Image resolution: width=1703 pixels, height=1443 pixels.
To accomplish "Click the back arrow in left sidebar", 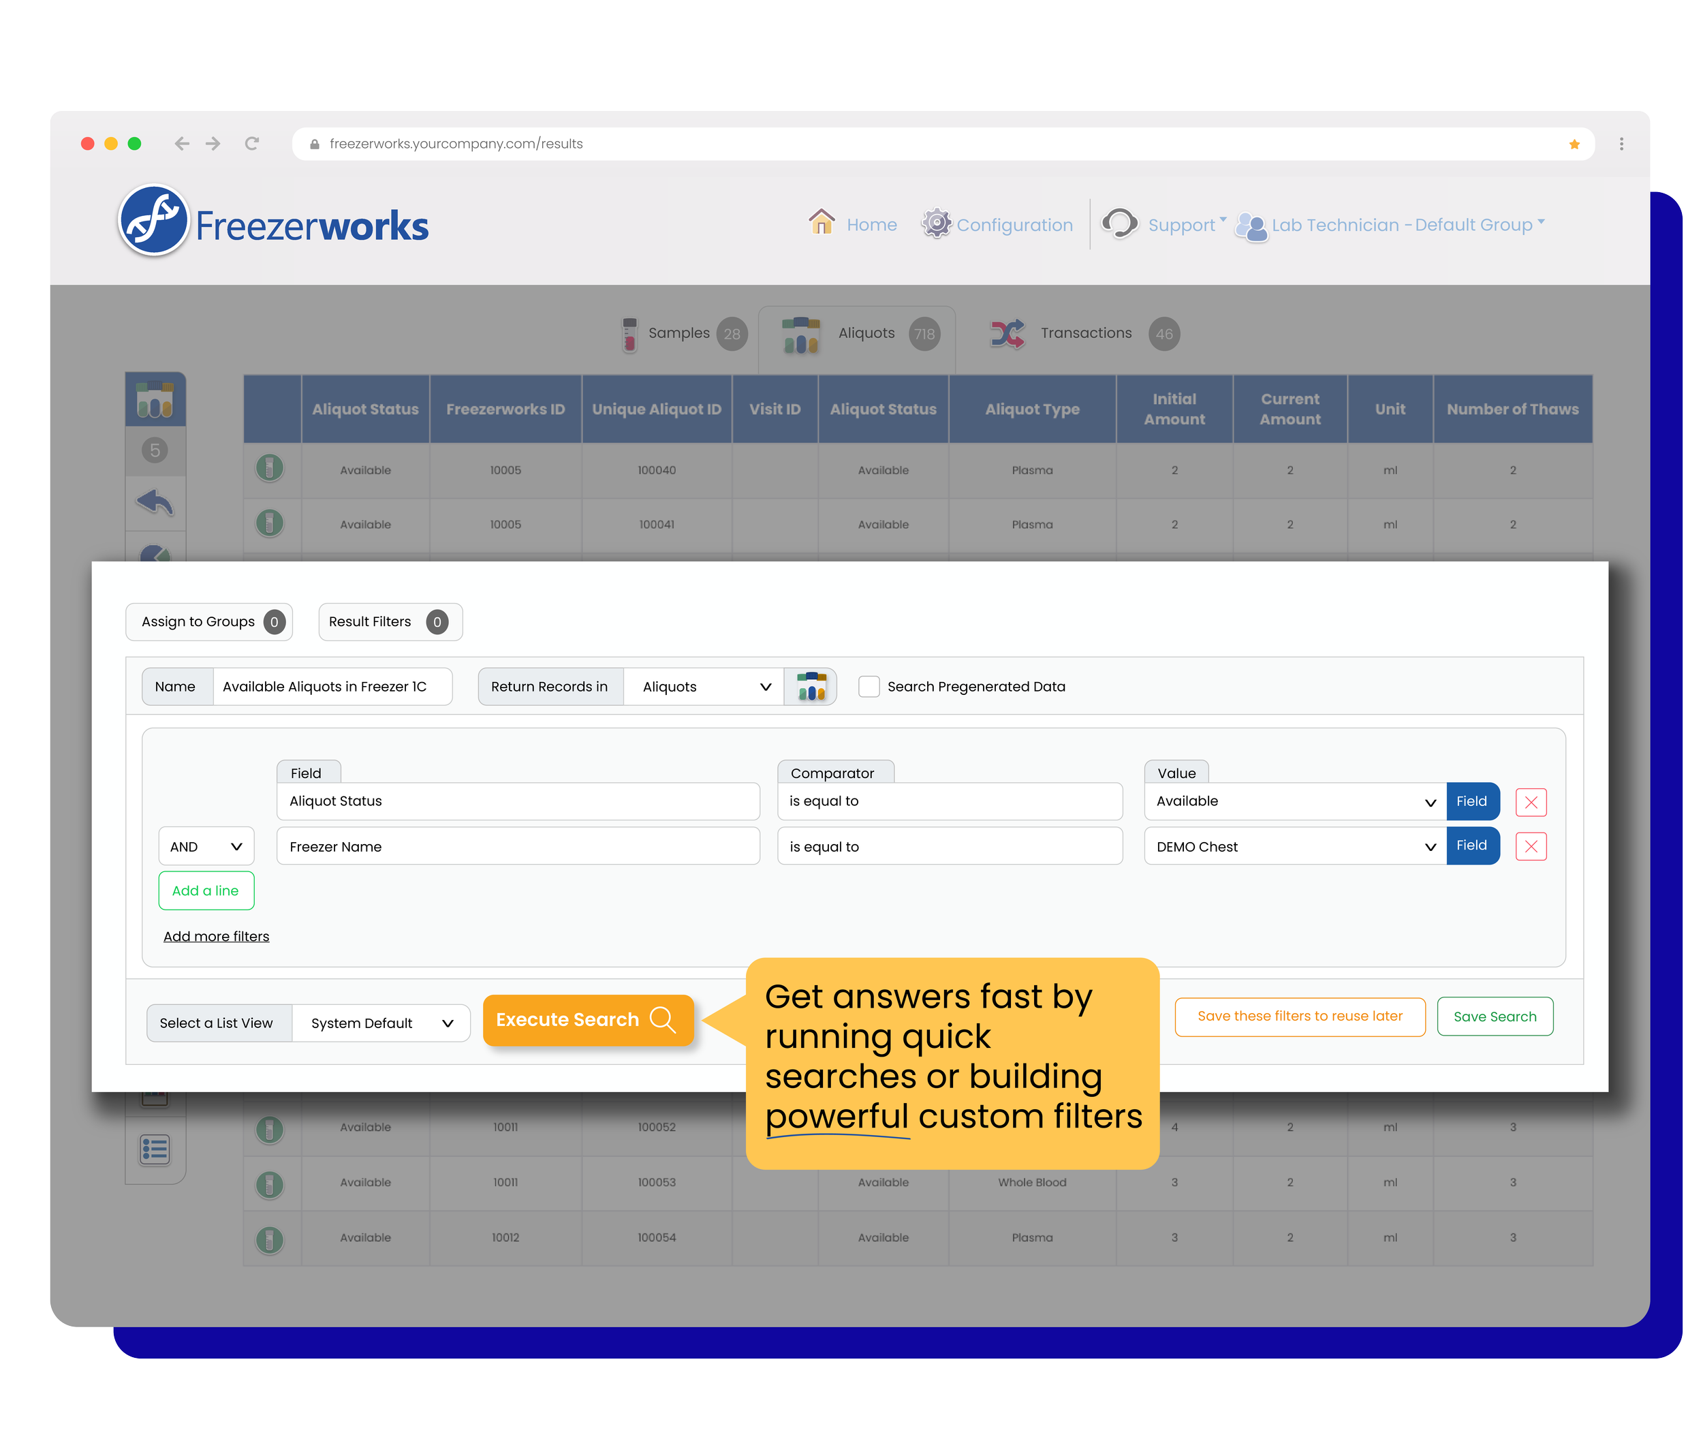I will 155,502.
